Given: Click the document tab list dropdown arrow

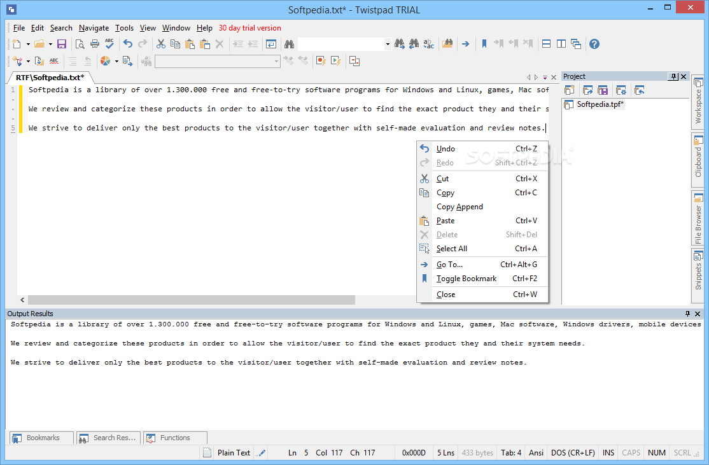Looking at the screenshot, I should point(545,77).
